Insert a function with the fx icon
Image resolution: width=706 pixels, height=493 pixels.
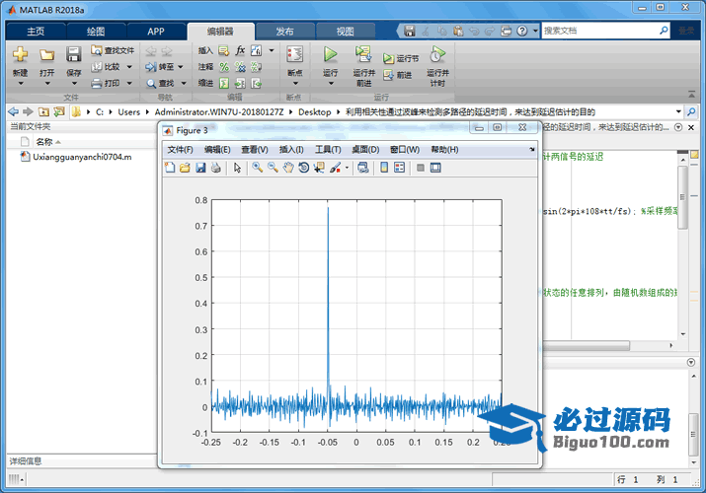(x=241, y=50)
